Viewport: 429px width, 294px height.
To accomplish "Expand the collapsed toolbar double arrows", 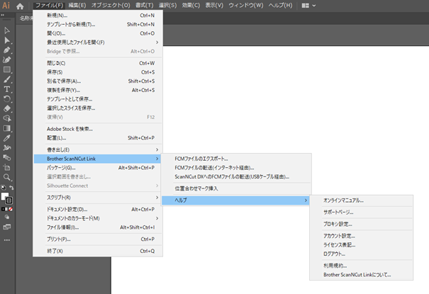I will pyautogui.click(x=2, y=16).
